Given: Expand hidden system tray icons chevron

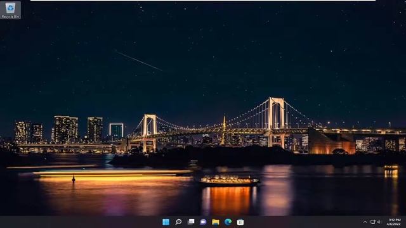Looking at the screenshot, I should [x=365, y=222].
